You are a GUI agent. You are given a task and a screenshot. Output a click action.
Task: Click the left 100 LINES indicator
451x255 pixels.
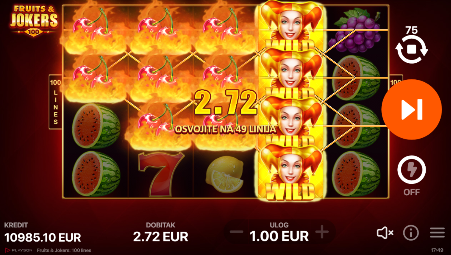click(x=55, y=102)
